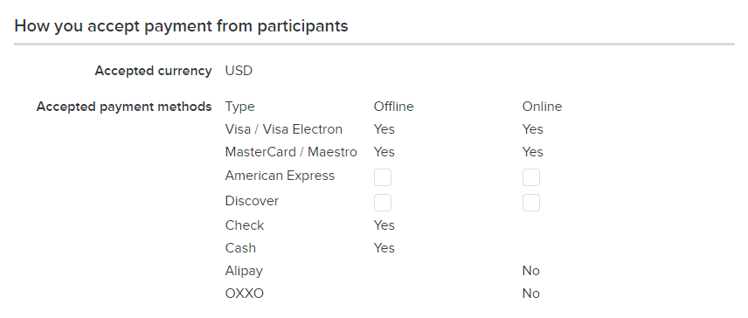
Task: Click the MasterCard / Maestro row label
Action: [x=291, y=152]
